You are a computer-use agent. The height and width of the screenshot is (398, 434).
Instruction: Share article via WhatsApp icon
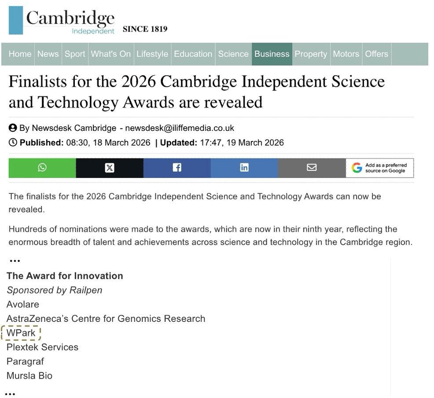point(42,168)
